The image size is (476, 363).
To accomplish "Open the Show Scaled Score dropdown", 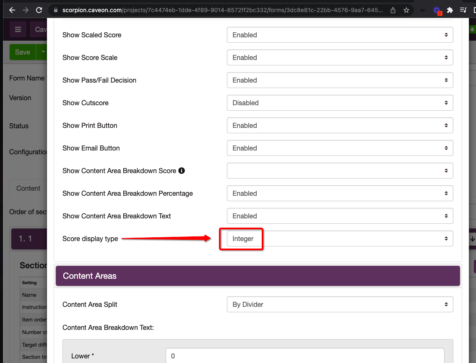I will (340, 35).
